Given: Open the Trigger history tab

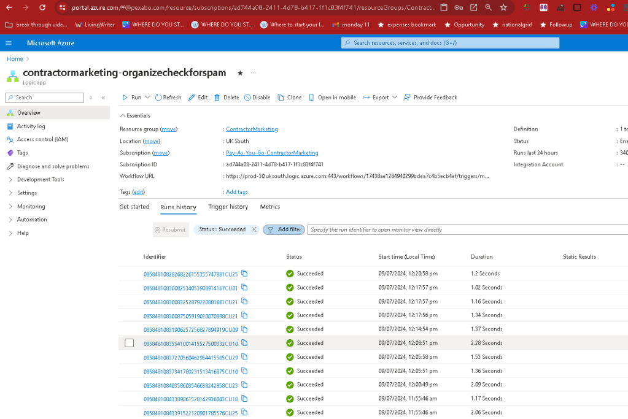Looking at the screenshot, I should 228,207.
